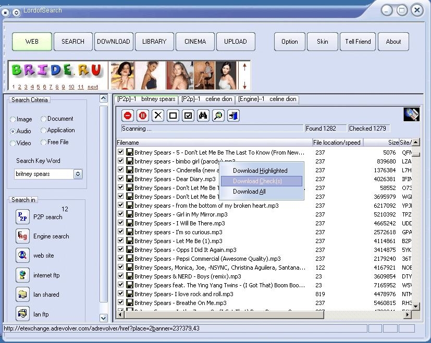The width and height of the screenshot is (431, 343).
Task: Click the lan ftp icon
Action: point(22,314)
